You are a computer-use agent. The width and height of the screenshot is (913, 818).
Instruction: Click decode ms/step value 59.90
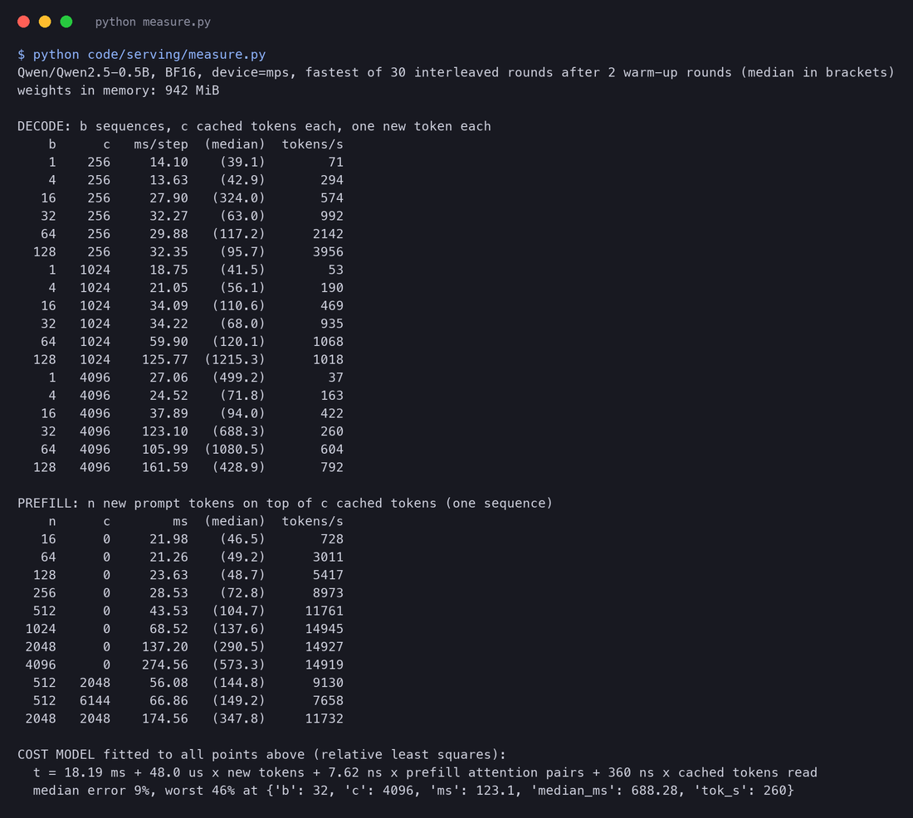pos(168,341)
